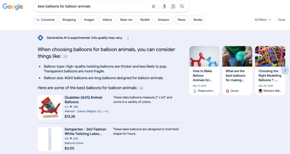The width and height of the screenshot is (290, 154).
Task: Click the 'Balloon size: #260 balloons' bullet
Action: (104, 78)
